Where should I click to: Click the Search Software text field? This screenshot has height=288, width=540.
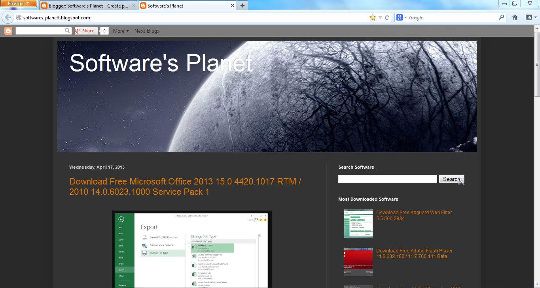pos(388,179)
